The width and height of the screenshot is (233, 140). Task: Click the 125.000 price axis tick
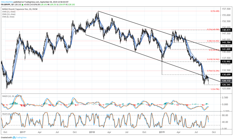pyautogui.click(x=226, y=89)
